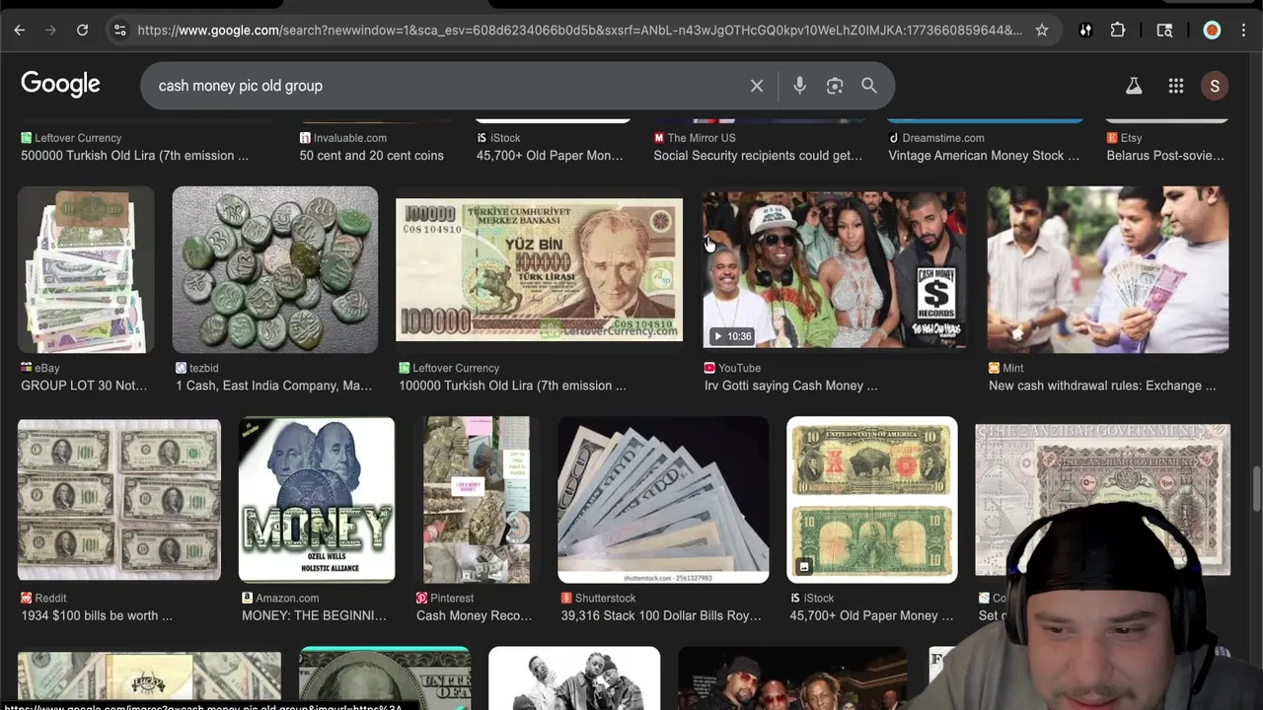
Task: Open the site information icon in address bar
Action: tap(119, 31)
